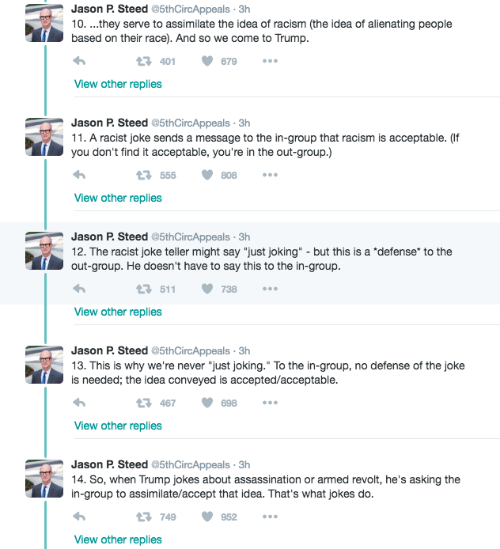Retweet tweet 10 with 401 retweets

(144, 61)
